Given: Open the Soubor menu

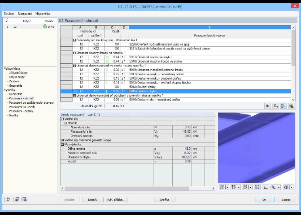Looking at the screenshot, I should point(9,13).
